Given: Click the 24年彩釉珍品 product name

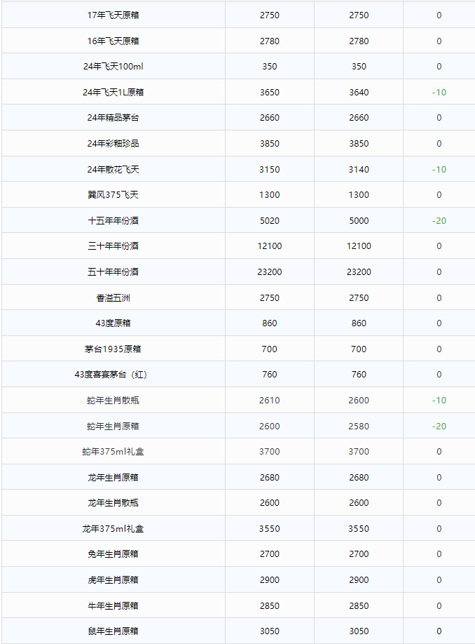Looking at the screenshot, I should tap(113, 144).
